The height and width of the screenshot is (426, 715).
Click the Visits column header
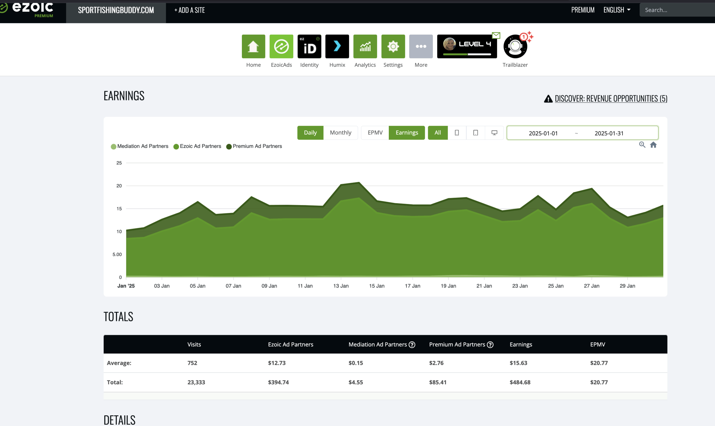point(194,344)
